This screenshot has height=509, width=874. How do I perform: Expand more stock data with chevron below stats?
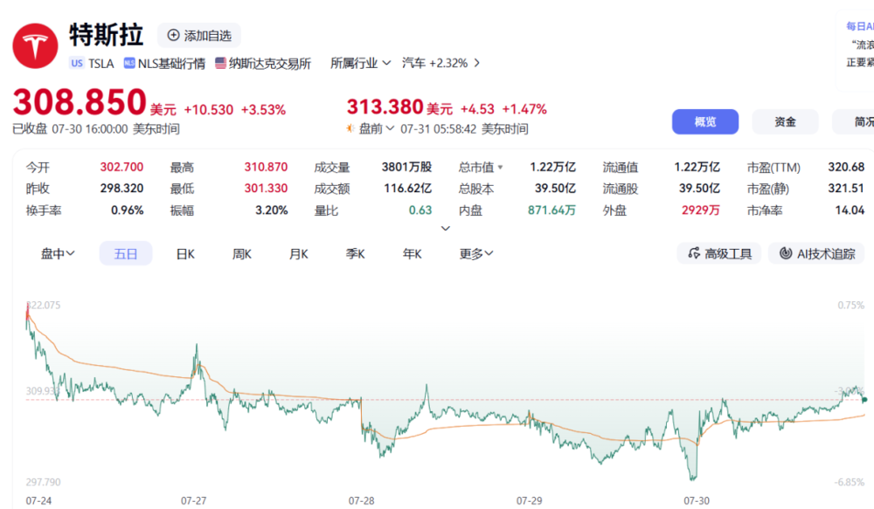[446, 229]
